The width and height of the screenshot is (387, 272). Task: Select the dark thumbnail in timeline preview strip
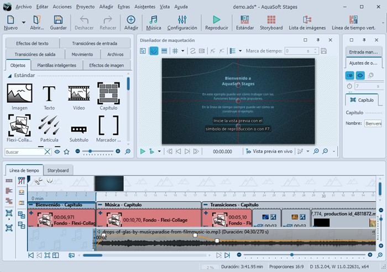pos(109,184)
